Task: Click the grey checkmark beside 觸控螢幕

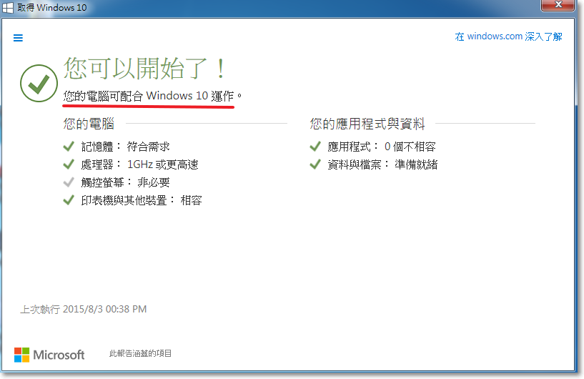Action: coord(69,182)
